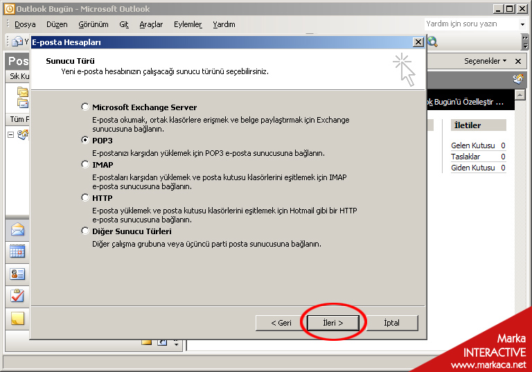Open toolbar options overflow arrow

coord(525,42)
